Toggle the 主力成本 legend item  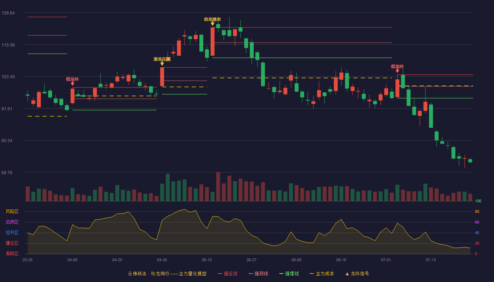(x=322, y=274)
